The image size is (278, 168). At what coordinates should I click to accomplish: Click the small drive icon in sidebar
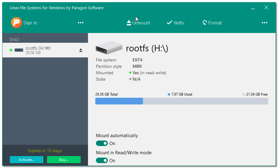tap(19, 50)
